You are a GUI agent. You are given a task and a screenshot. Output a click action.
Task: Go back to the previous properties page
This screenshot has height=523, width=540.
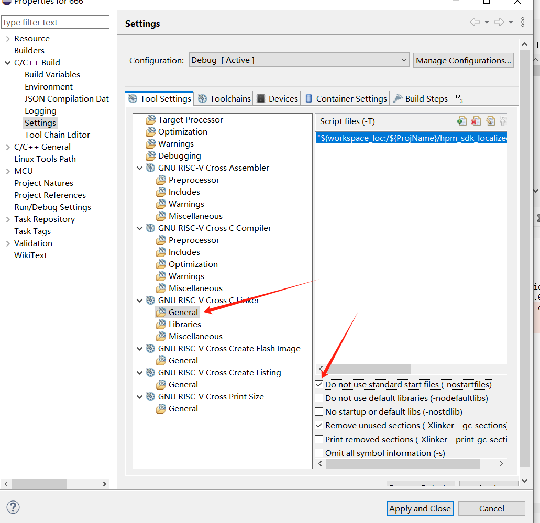pyautogui.click(x=475, y=23)
